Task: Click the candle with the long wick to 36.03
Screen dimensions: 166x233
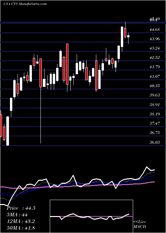Action: 41,73
